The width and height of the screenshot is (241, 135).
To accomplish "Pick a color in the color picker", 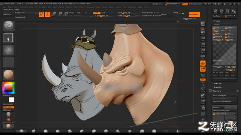I will tap(8, 88).
